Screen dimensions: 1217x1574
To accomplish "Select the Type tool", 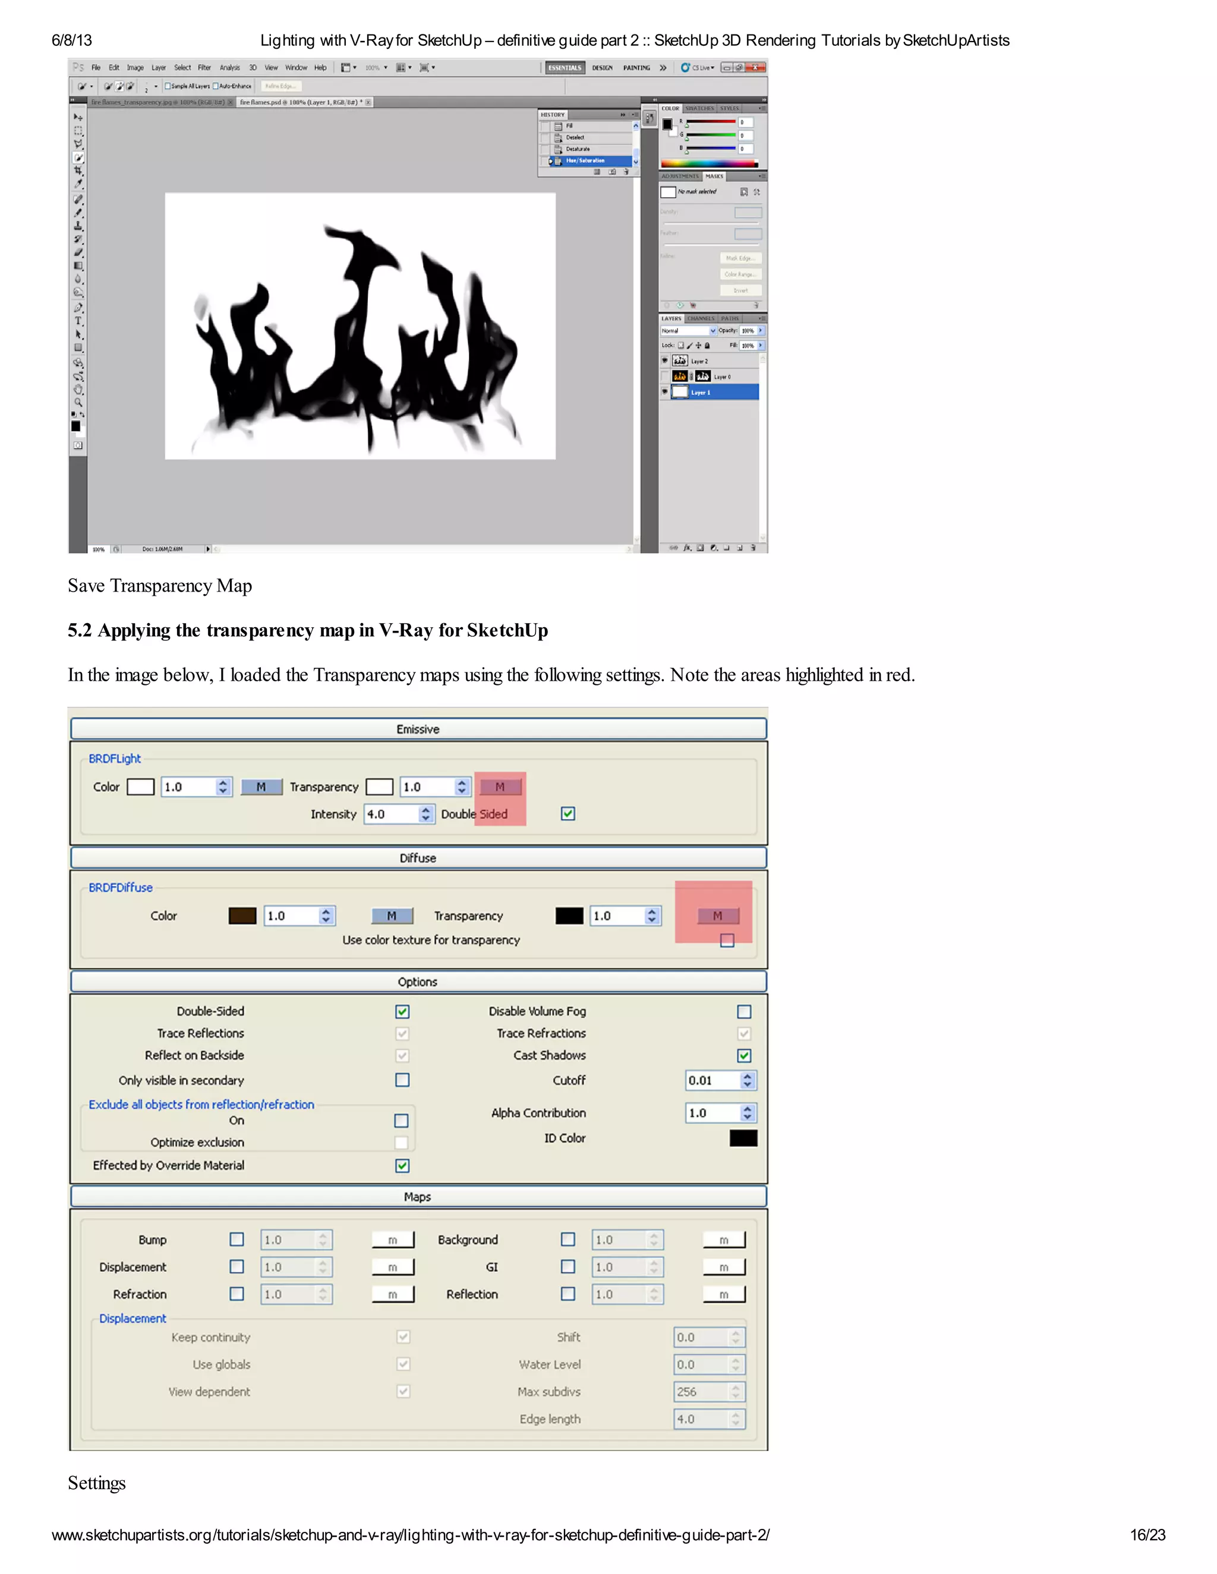I will click(78, 321).
